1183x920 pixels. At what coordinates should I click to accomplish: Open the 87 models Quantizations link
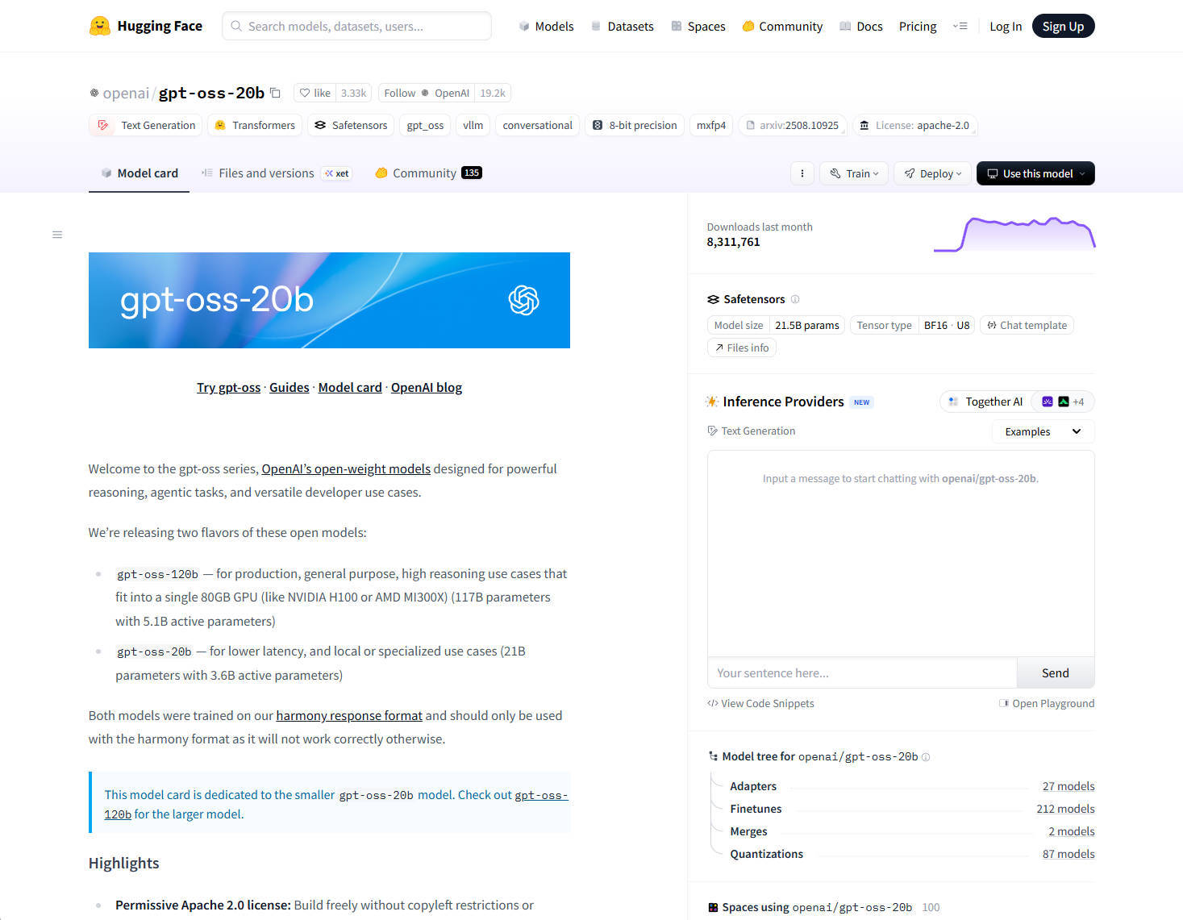[x=1068, y=854]
